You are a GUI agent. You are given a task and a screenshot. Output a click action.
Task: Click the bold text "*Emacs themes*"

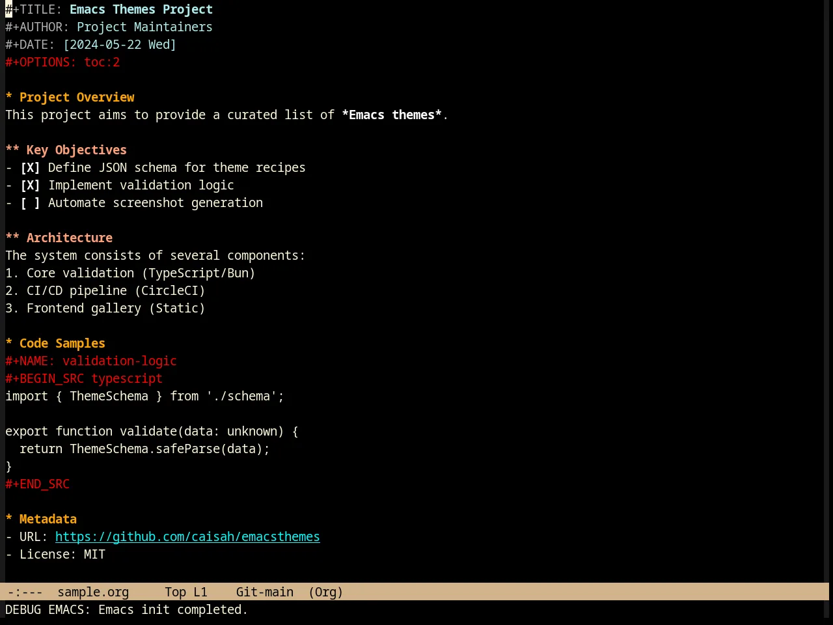tap(392, 115)
